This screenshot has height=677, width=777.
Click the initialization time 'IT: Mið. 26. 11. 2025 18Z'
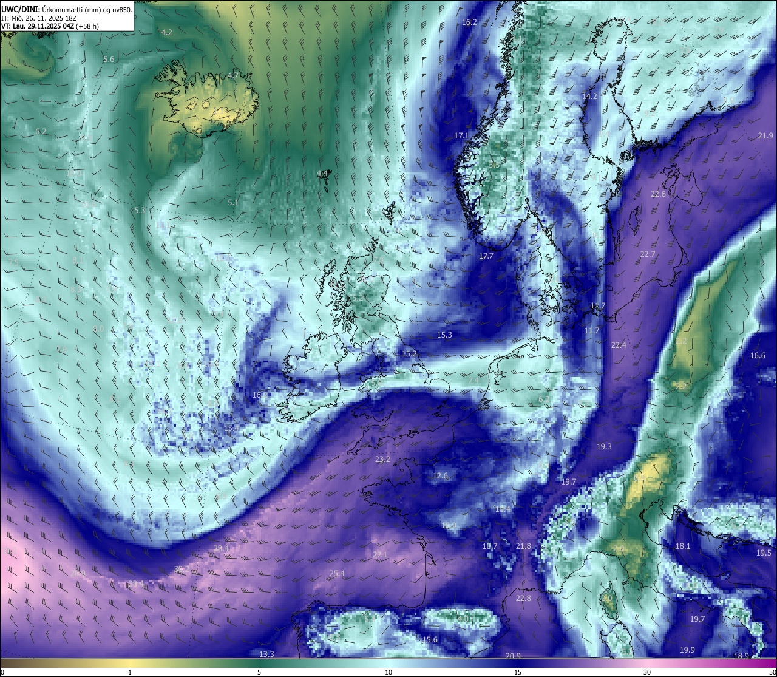coord(39,18)
